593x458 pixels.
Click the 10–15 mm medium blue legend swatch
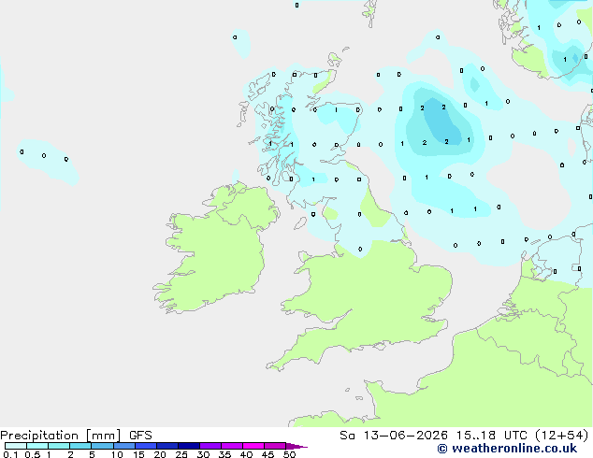[x=123, y=446]
